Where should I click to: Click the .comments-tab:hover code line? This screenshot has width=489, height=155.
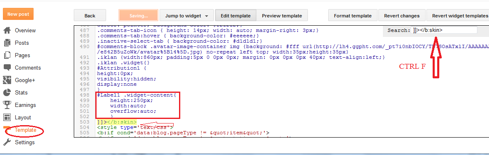pyautogui.click(x=178, y=36)
